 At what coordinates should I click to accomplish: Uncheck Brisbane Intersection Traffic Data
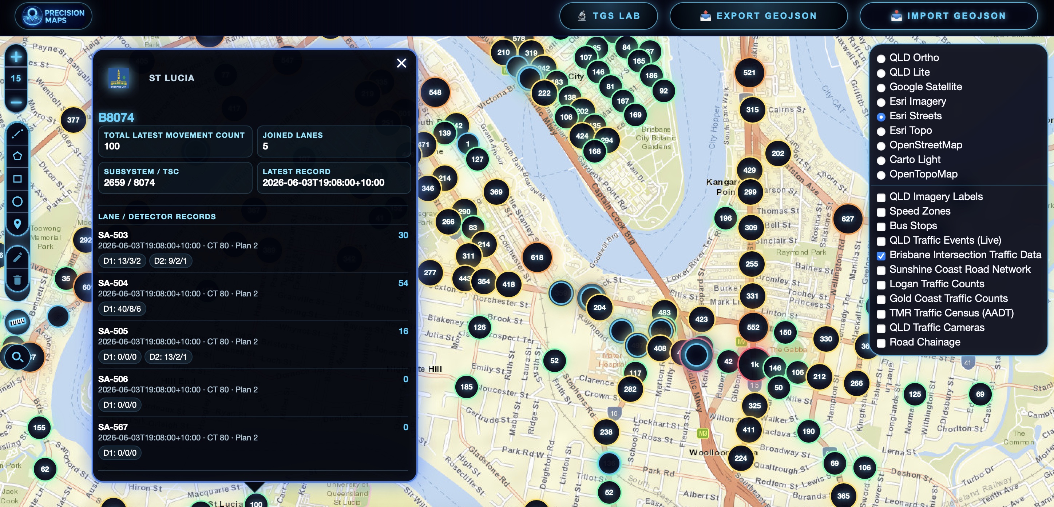(x=881, y=256)
